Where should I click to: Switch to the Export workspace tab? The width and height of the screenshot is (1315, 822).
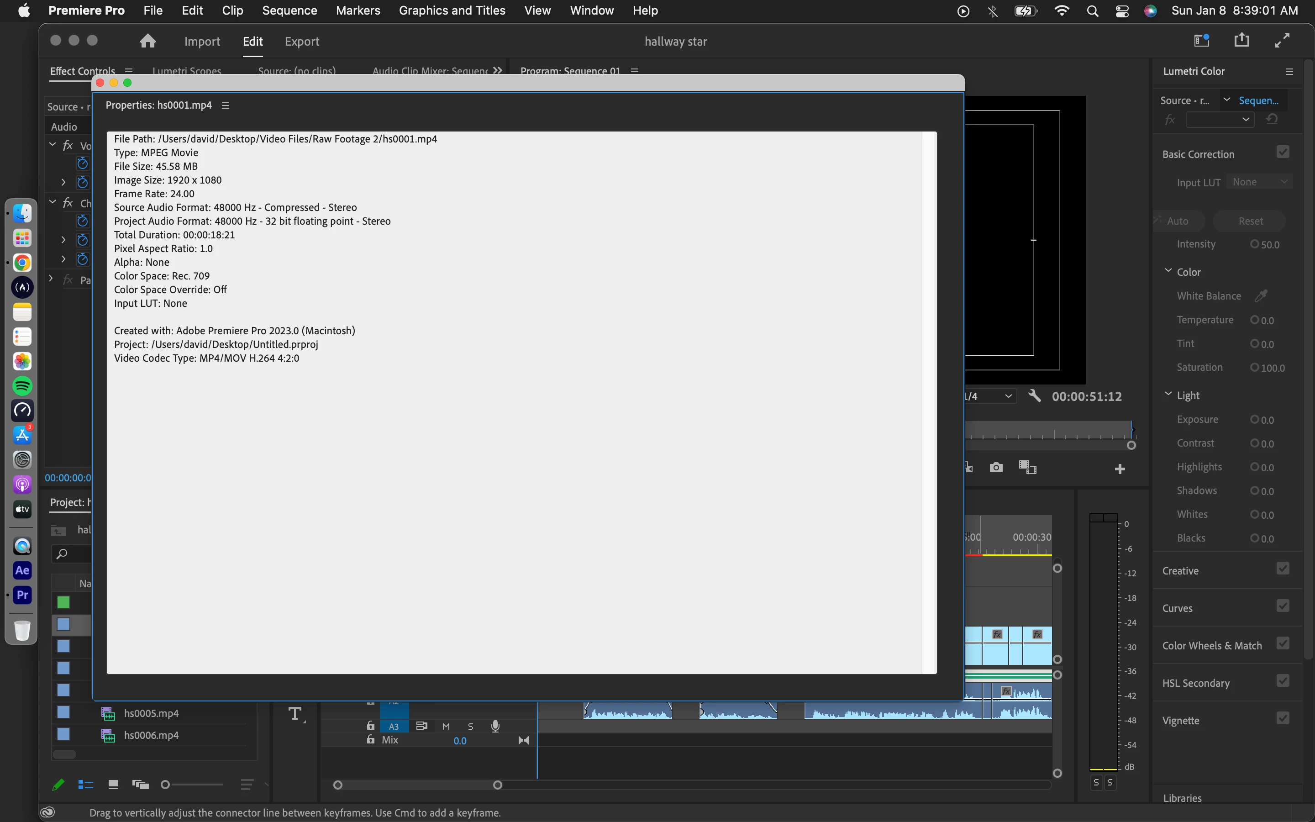point(301,41)
